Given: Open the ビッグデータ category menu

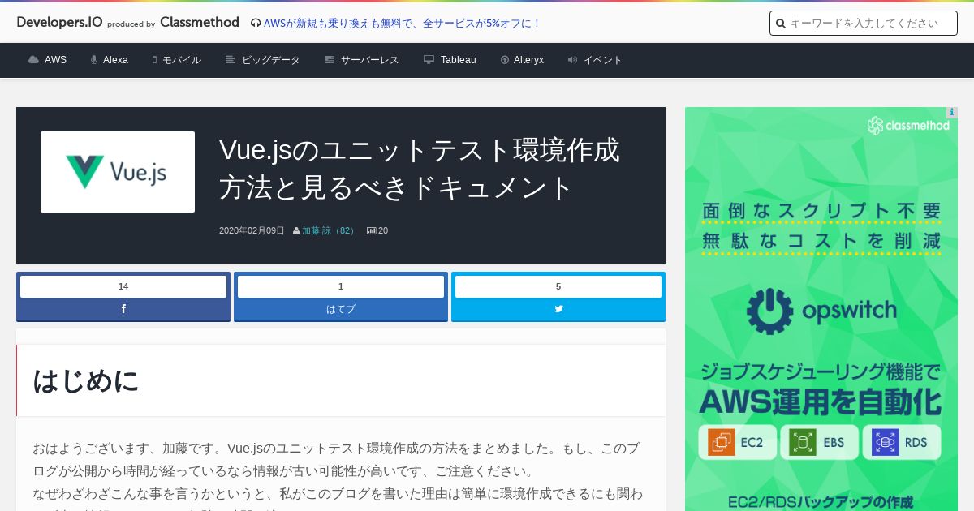Looking at the screenshot, I should click(271, 60).
